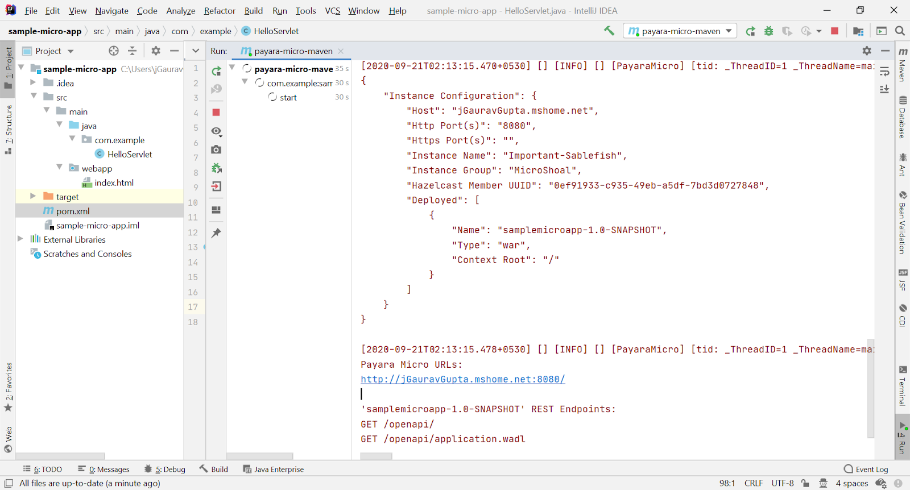The image size is (910, 490).
Task: Open the Refactor menu
Action: click(x=220, y=11)
